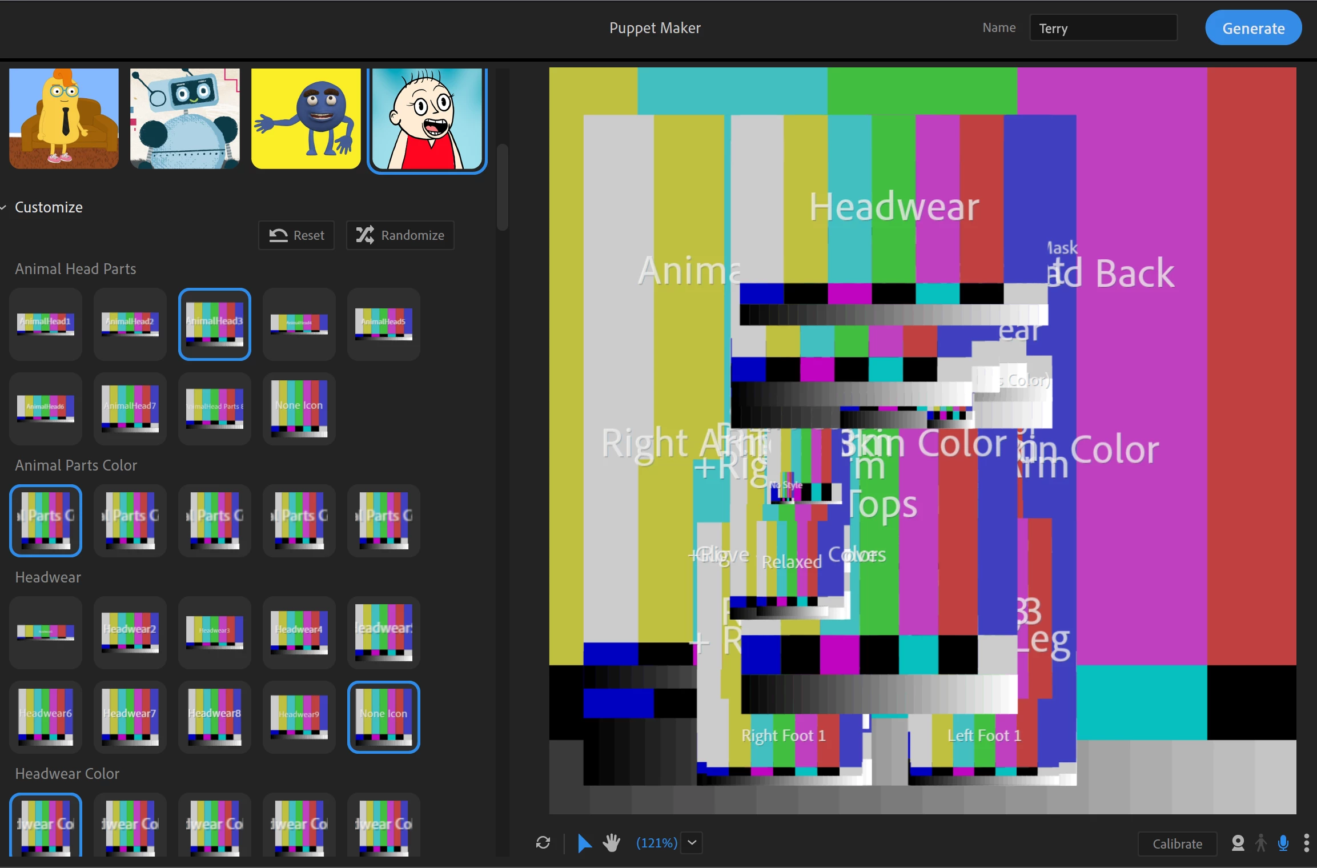1317x868 pixels.
Task: Toggle webcam face tracking input
Action: point(1238,843)
